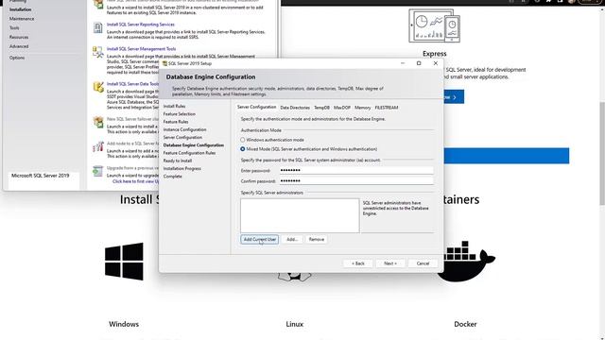Viewport: 605px width, 340px height.
Task: Focus the Enter password field
Action: coord(355,170)
